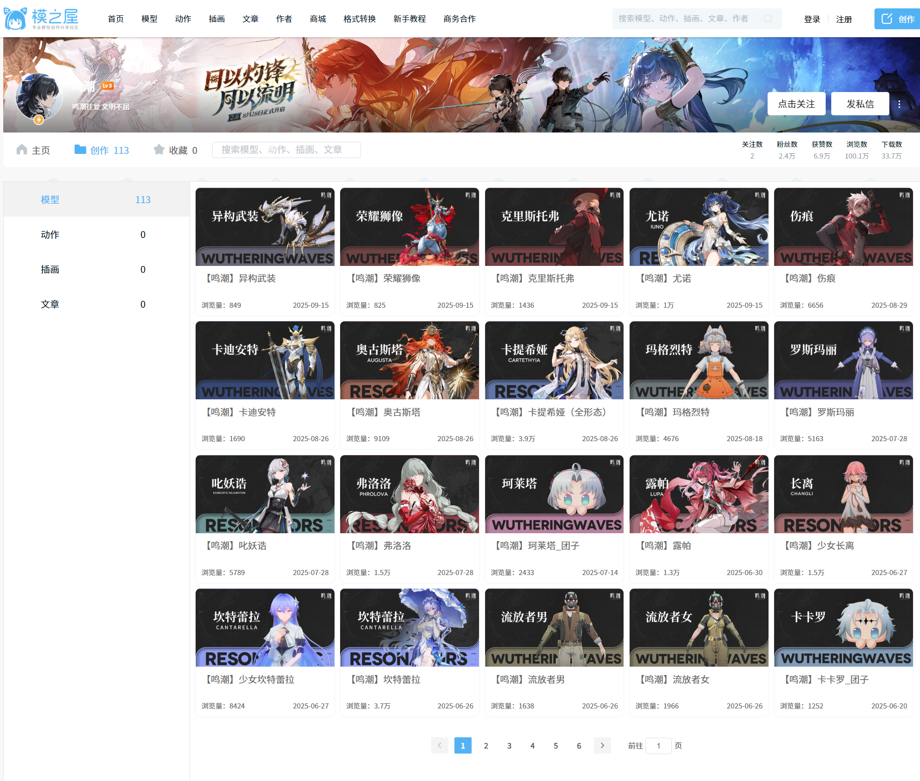This screenshot has height=781, width=920.
Task: Open the three-dot more options menu
Action: point(899,104)
